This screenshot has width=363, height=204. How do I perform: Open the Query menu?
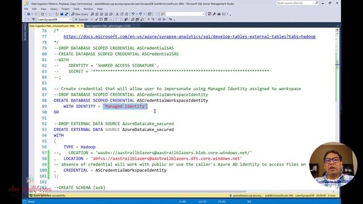(54, 9)
